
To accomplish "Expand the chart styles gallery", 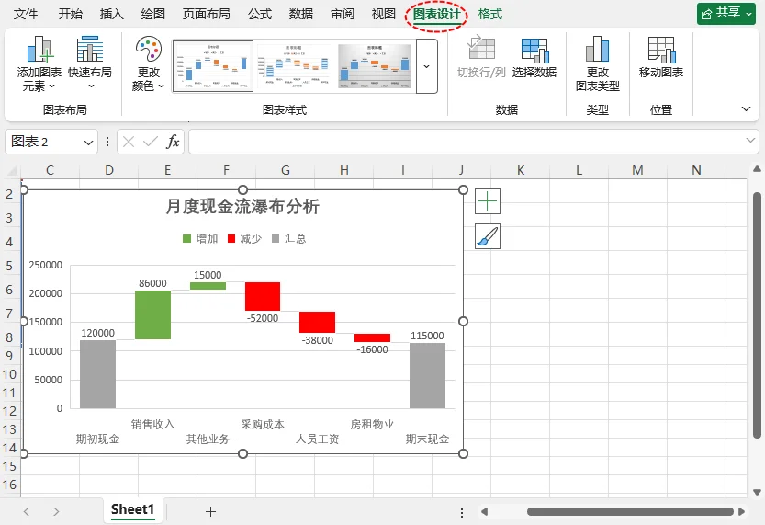I will [x=426, y=66].
